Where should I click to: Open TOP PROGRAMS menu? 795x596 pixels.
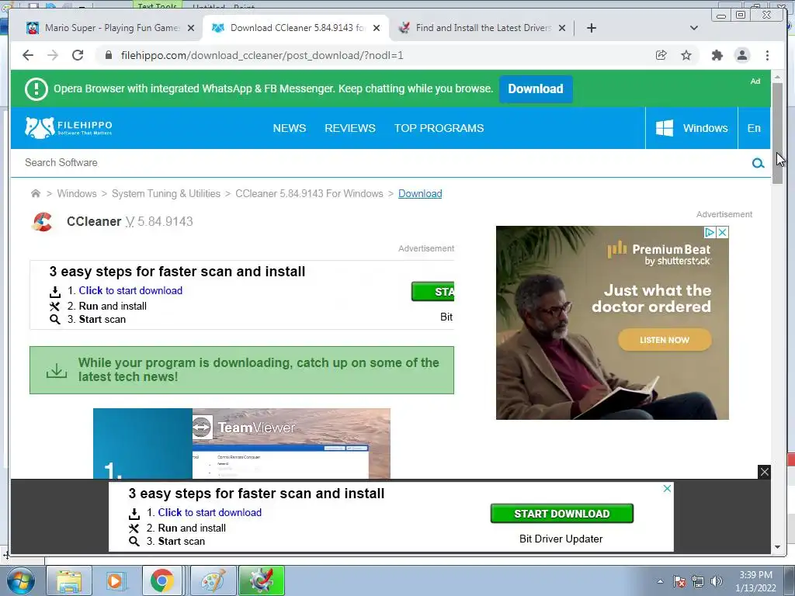439,128
